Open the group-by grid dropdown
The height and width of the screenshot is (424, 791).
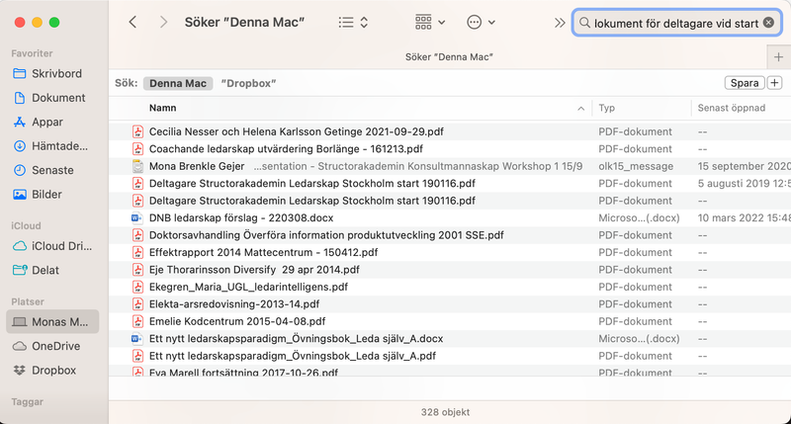tap(429, 22)
